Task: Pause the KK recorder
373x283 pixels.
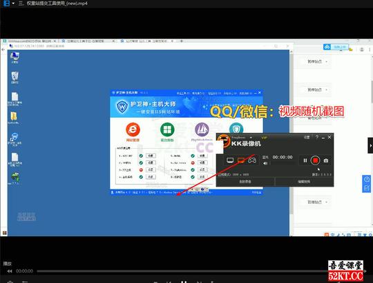Action: (305, 160)
